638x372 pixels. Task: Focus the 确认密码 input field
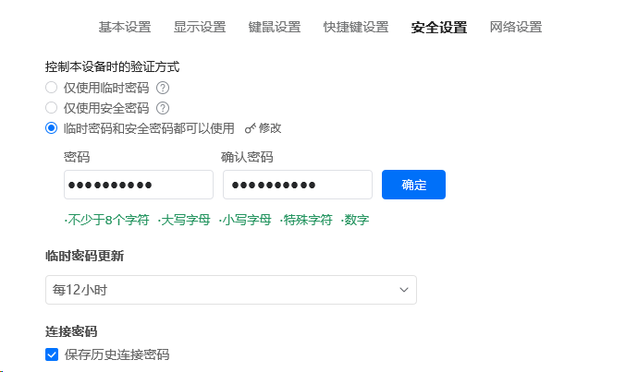(298, 185)
